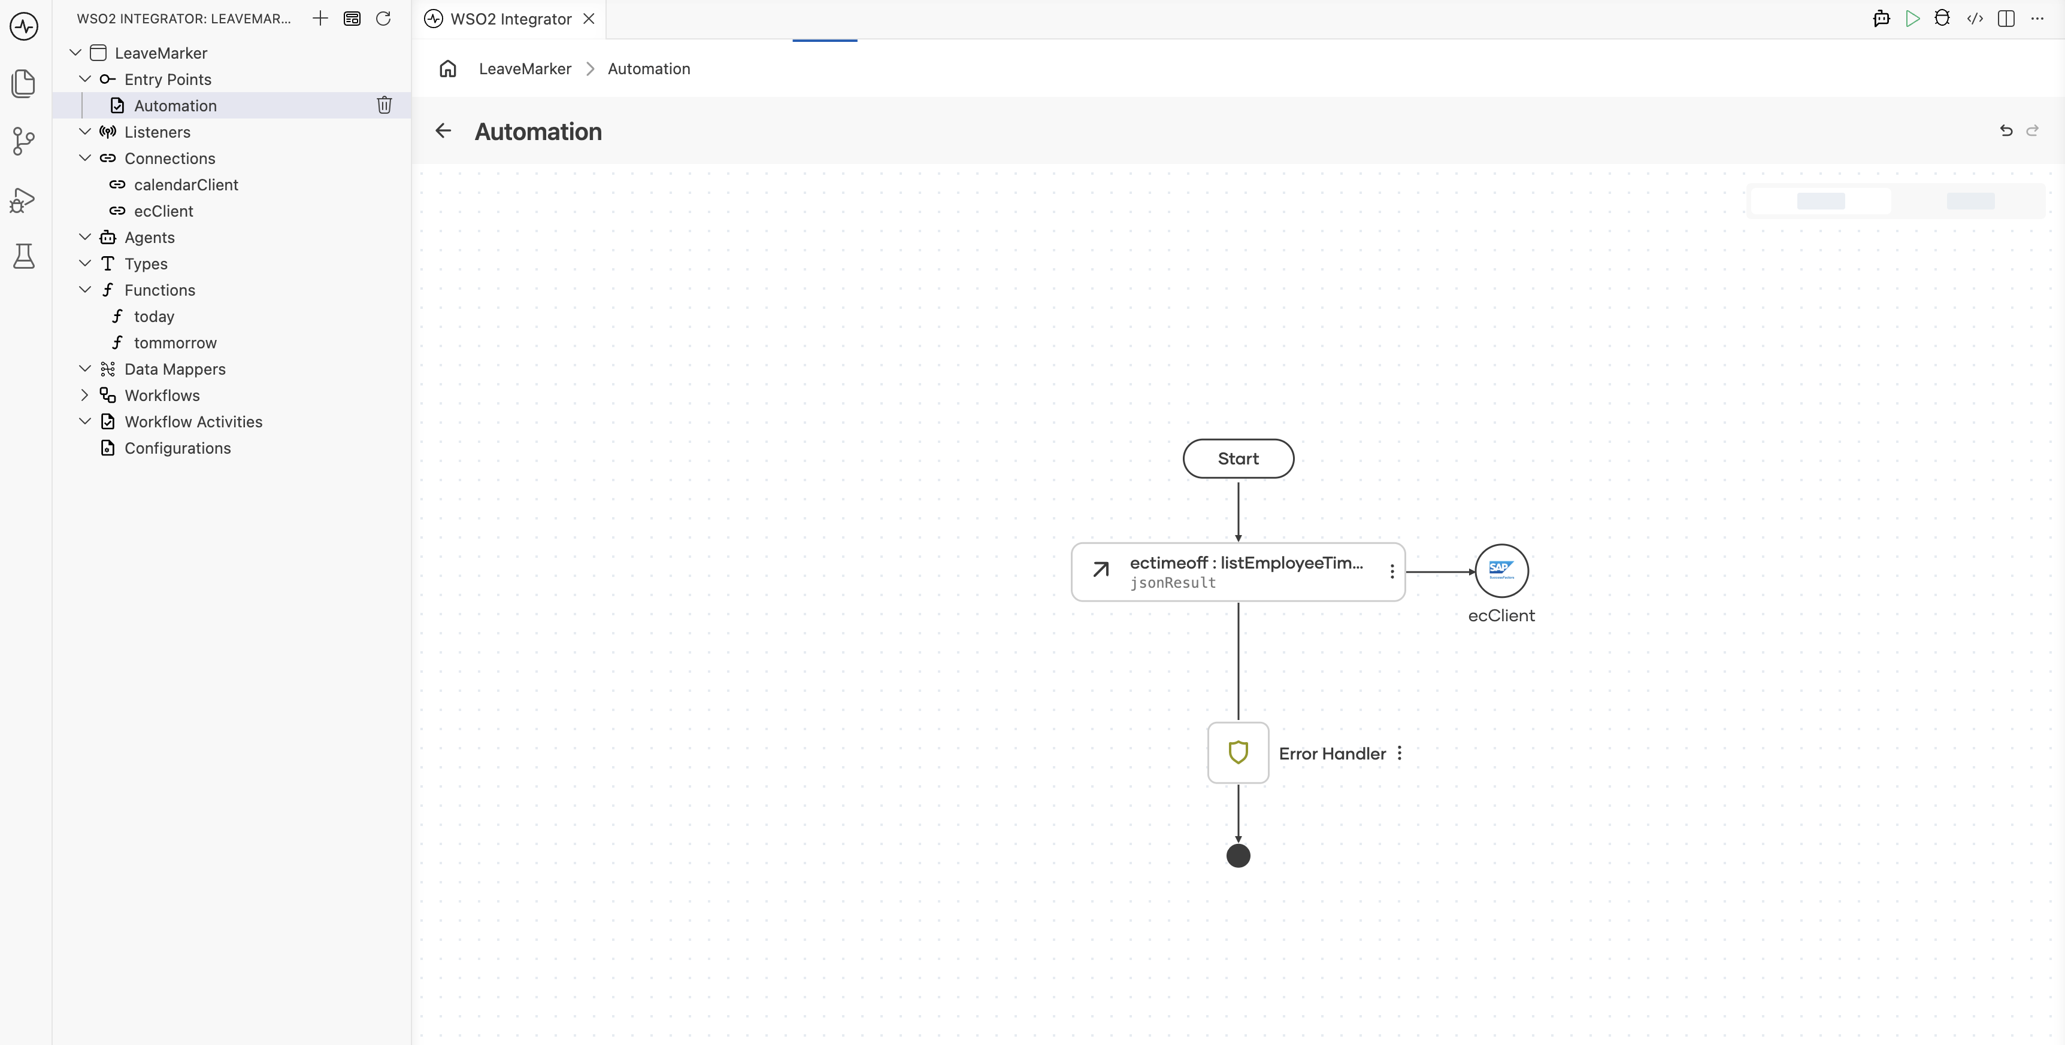
Task: Show source code icon in top toolbar
Action: click(1975, 19)
